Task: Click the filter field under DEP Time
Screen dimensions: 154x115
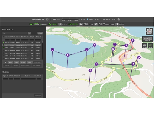Action: [25, 40]
